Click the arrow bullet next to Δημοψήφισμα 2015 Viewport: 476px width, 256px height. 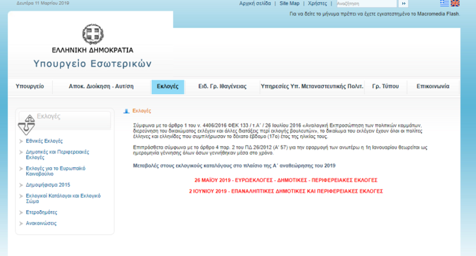point(21,185)
